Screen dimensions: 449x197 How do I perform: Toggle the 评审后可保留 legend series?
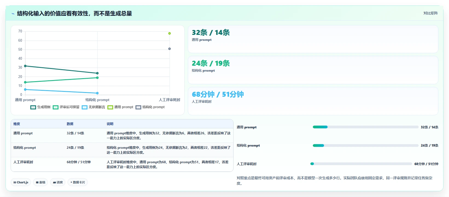tap(66, 107)
